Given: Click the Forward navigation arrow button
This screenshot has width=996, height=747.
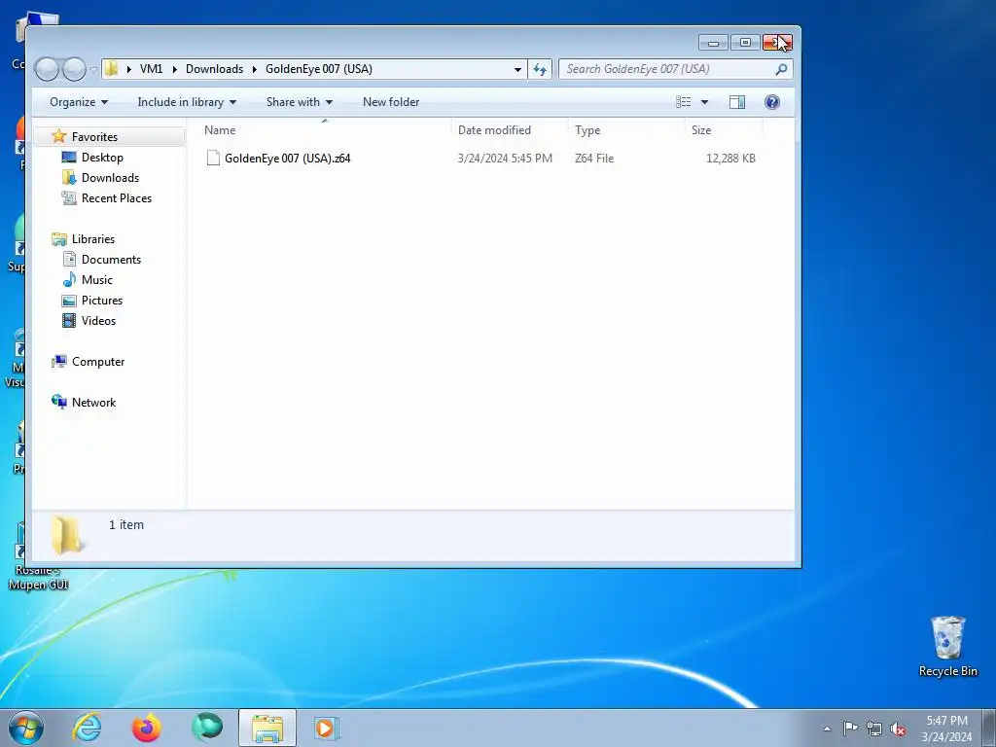Looking at the screenshot, I should pos(74,69).
